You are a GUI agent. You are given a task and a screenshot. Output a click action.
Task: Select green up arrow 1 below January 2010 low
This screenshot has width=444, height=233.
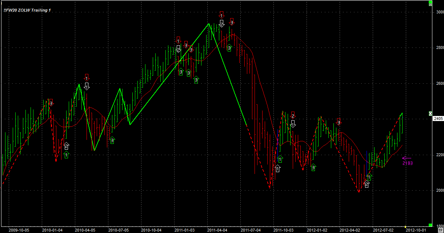coord(66,155)
